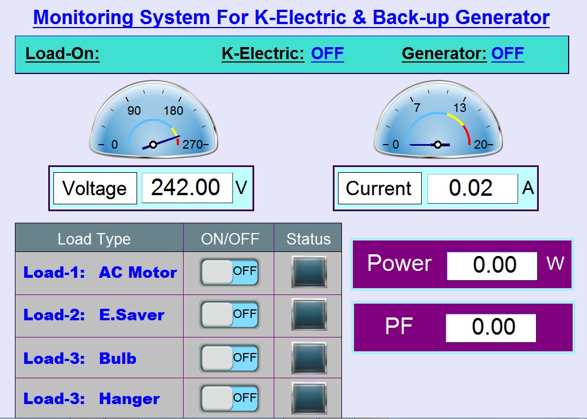Viewport: 587px width, 419px height.
Task: Click the Load-3 Hanger status indicator
Action: point(308,398)
